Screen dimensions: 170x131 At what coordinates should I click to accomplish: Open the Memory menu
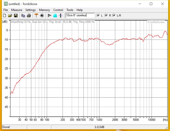(44, 10)
